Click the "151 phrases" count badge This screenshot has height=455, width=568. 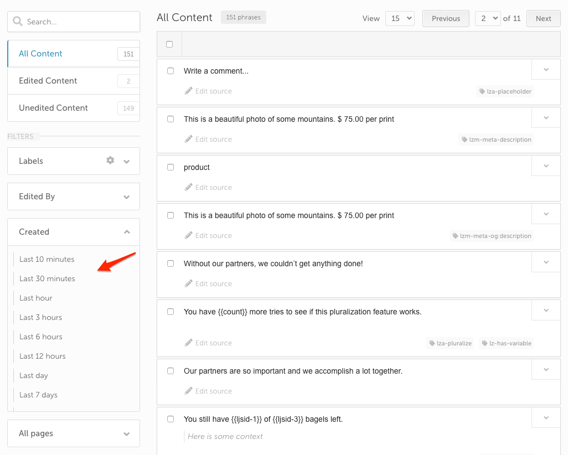244,17
